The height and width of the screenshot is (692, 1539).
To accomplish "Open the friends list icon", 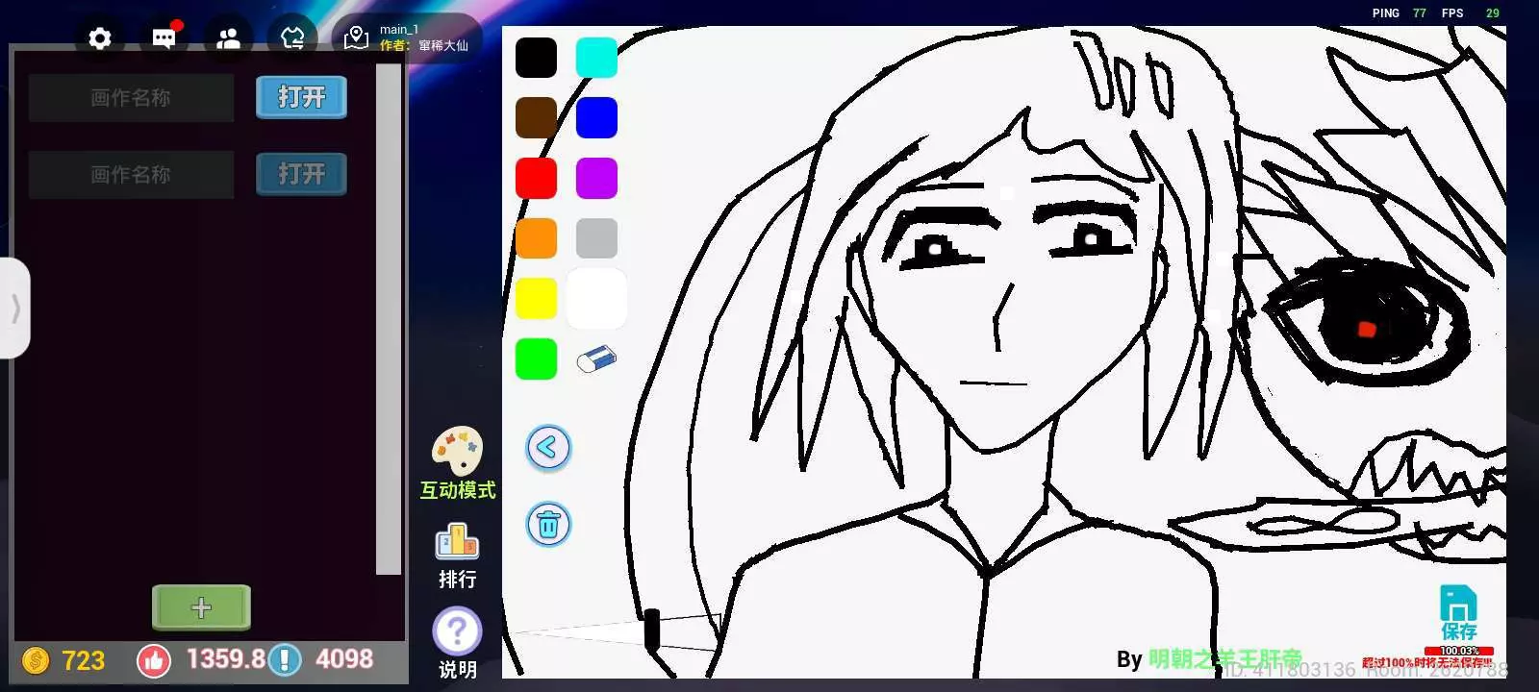I will pos(228,38).
